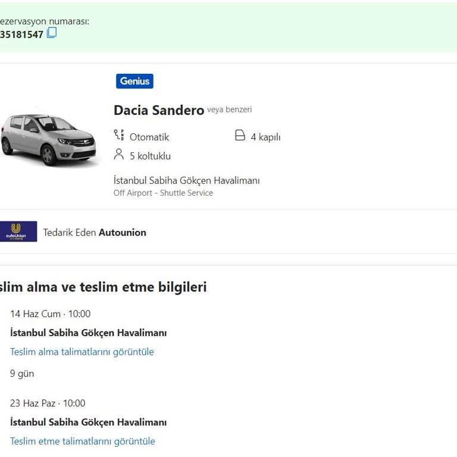
Task: Click the reservation number 35181547
Action: pyautogui.click(x=21, y=35)
